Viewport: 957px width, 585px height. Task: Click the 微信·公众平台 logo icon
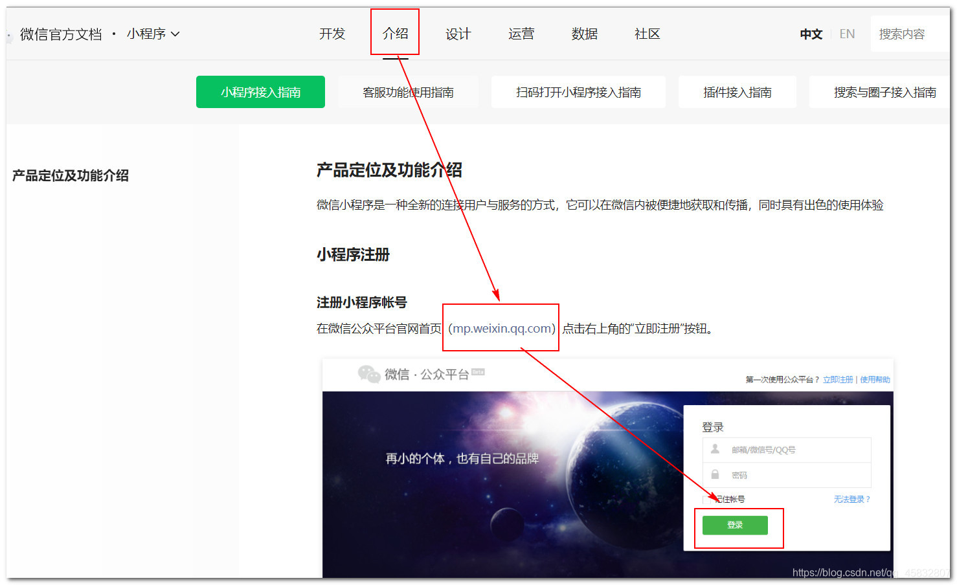coord(369,374)
